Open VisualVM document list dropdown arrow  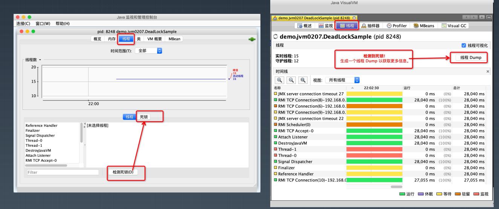coord(482,17)
